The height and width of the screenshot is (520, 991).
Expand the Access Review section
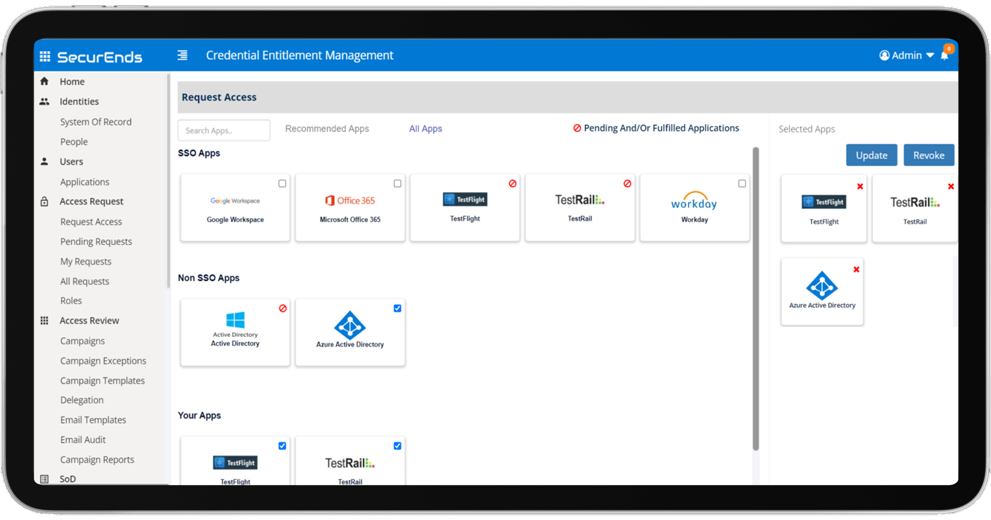tap(89, 321)
